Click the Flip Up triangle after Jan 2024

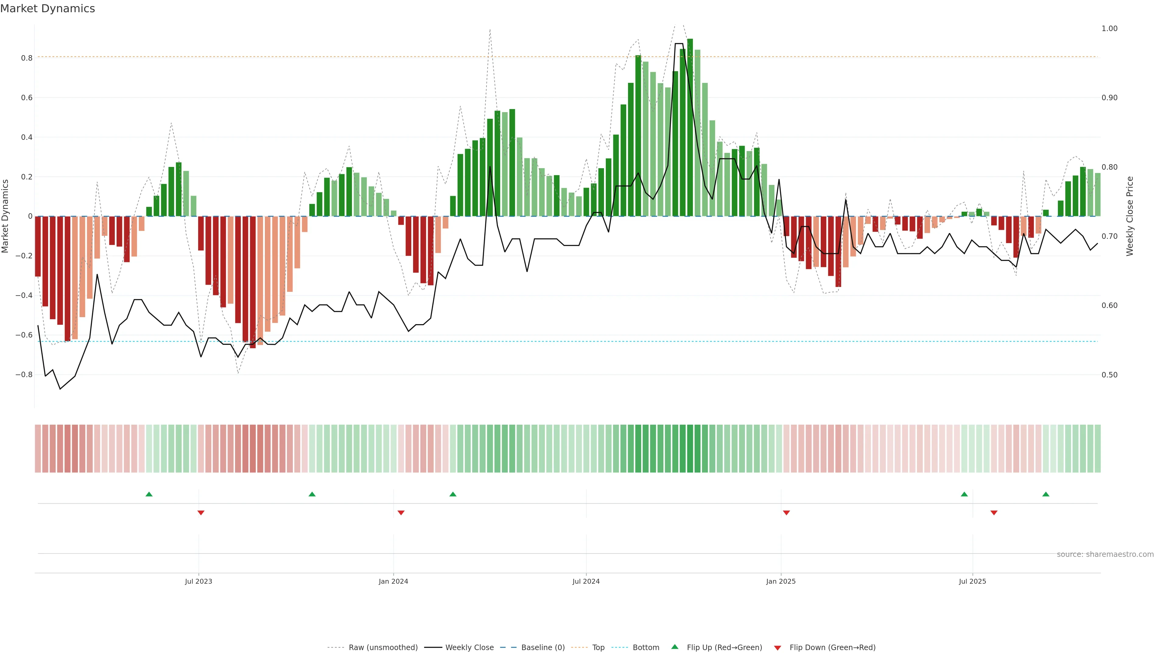click(x=453, y=494)
